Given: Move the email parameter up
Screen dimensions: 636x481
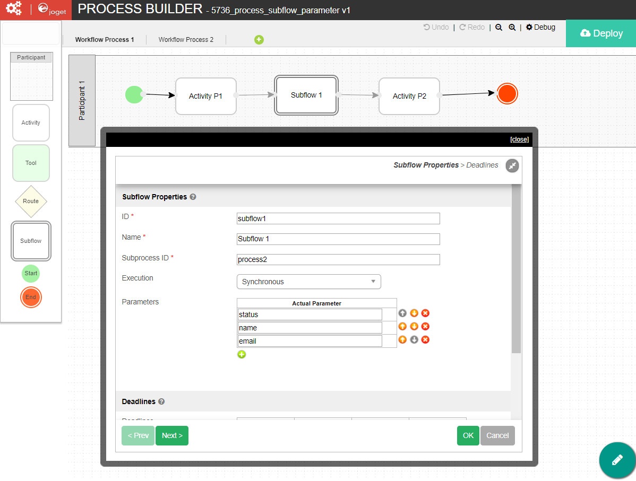Looking at the screenshot, I should pyautogui.click(x=402, y=340).
